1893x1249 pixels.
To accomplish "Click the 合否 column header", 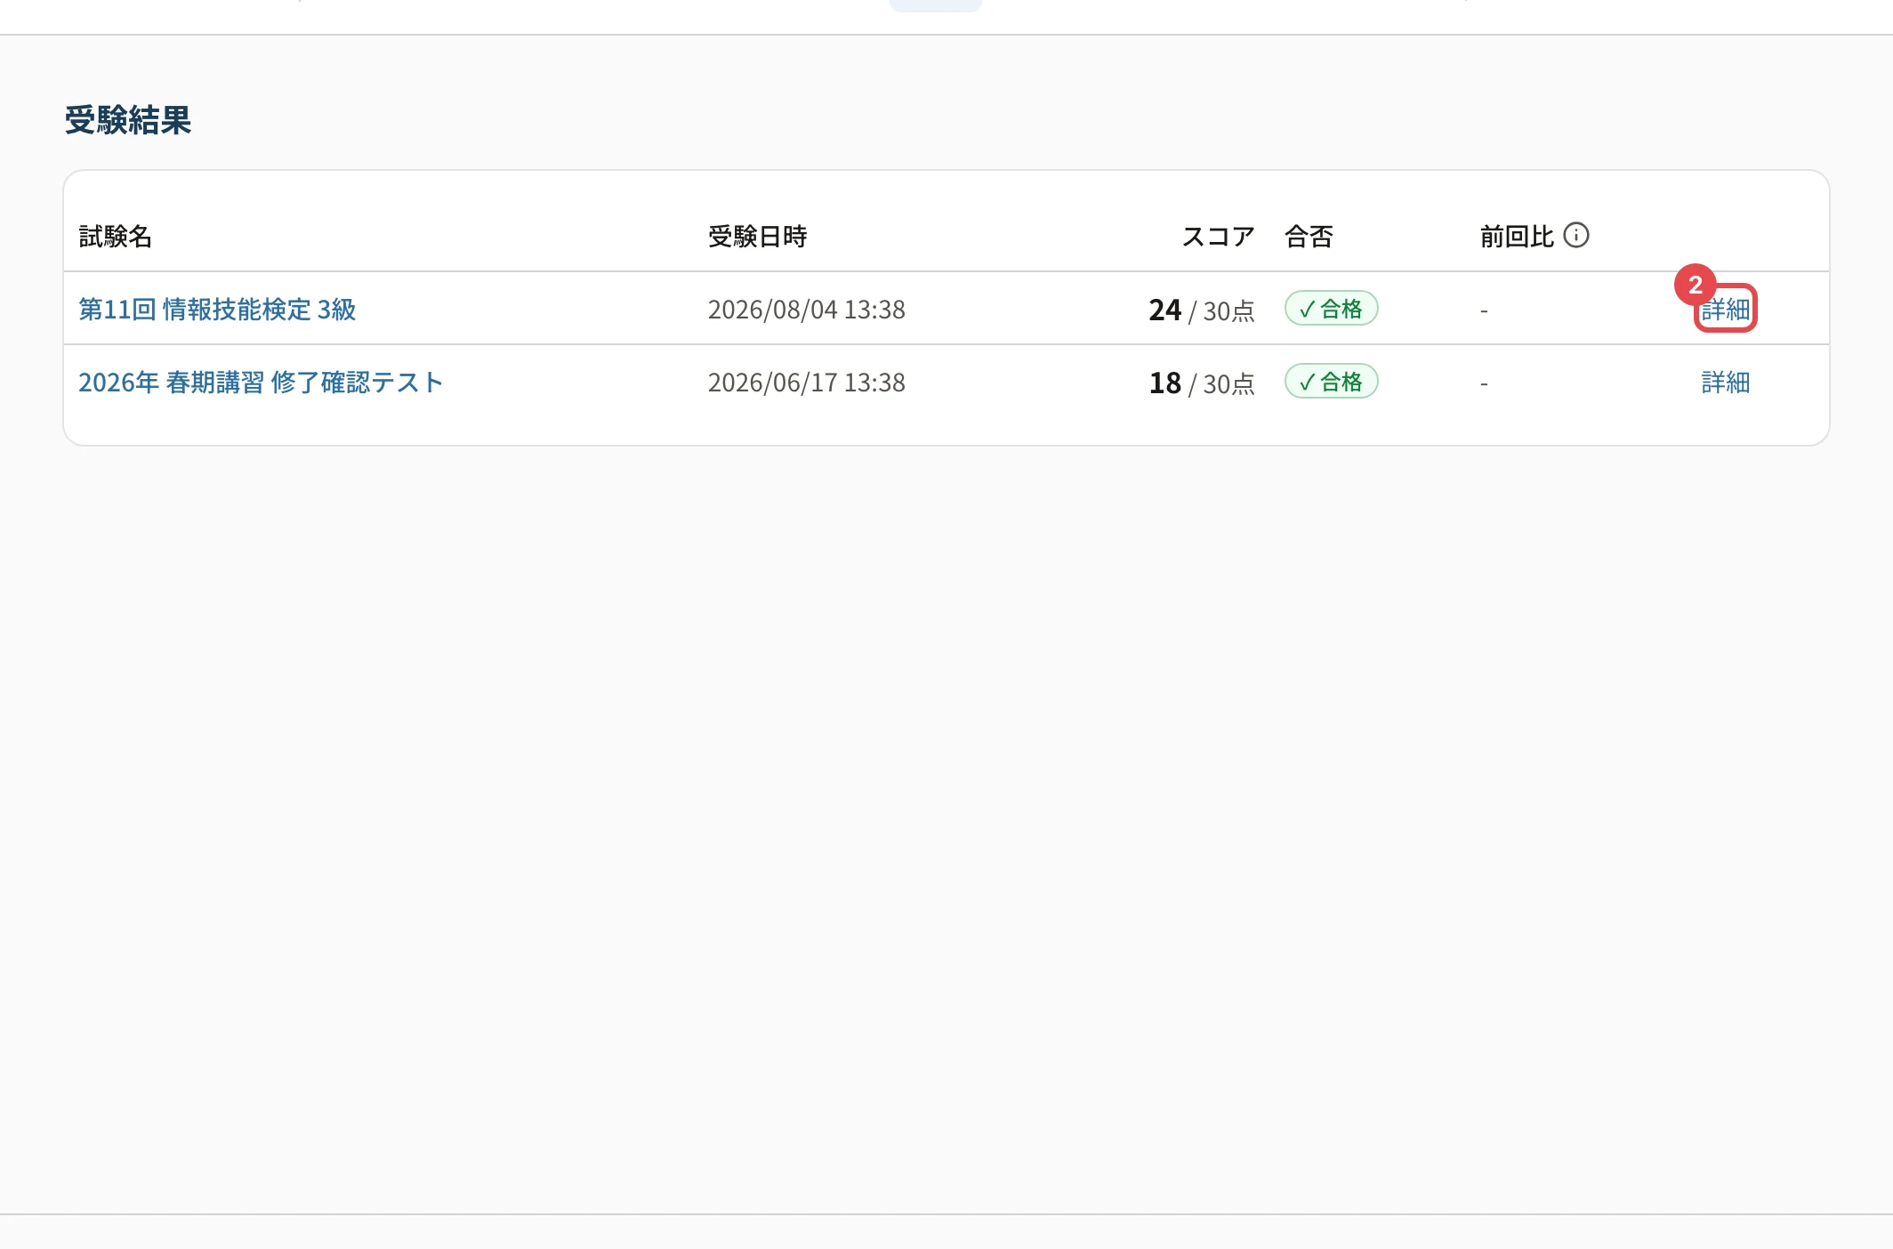I will (1309, 237).
